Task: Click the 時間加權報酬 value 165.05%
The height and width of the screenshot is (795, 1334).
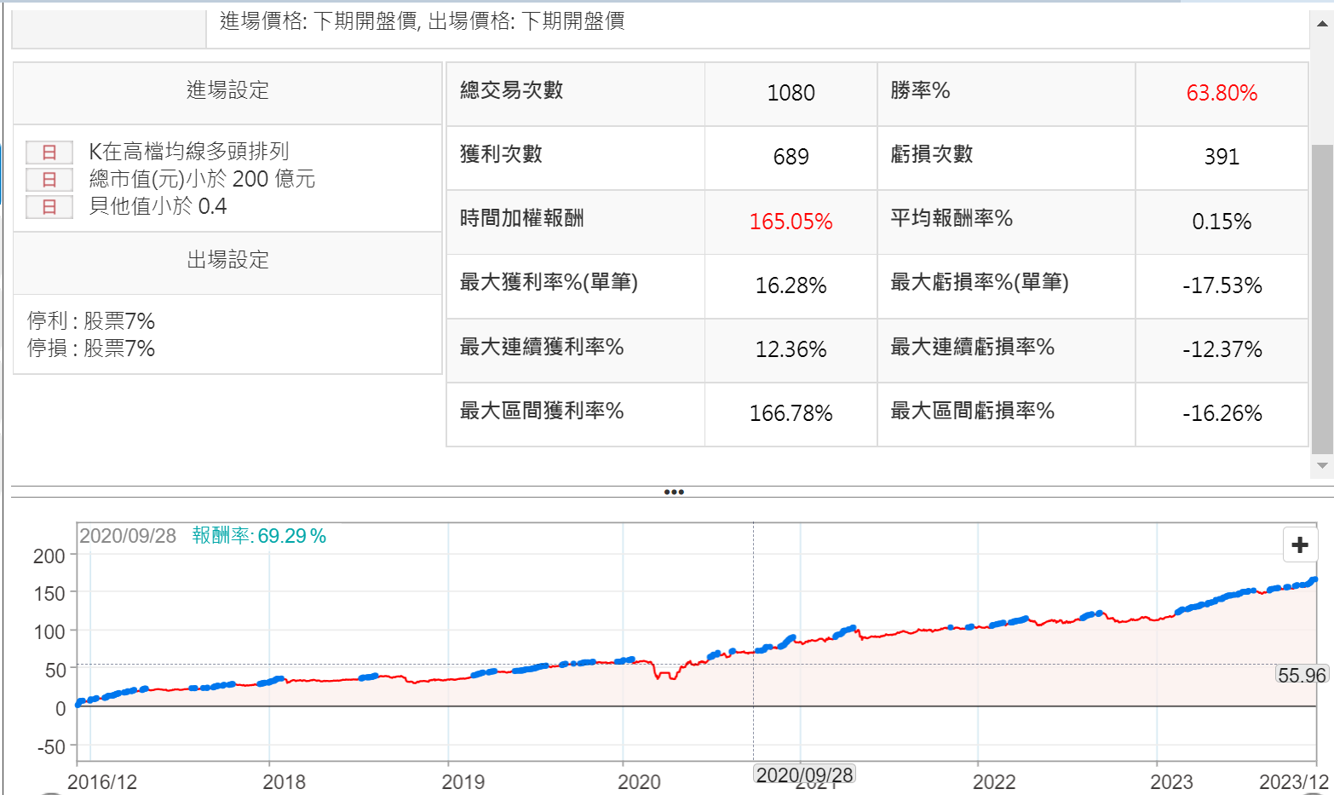Action: pyautogui.click(x=791, y=222)
